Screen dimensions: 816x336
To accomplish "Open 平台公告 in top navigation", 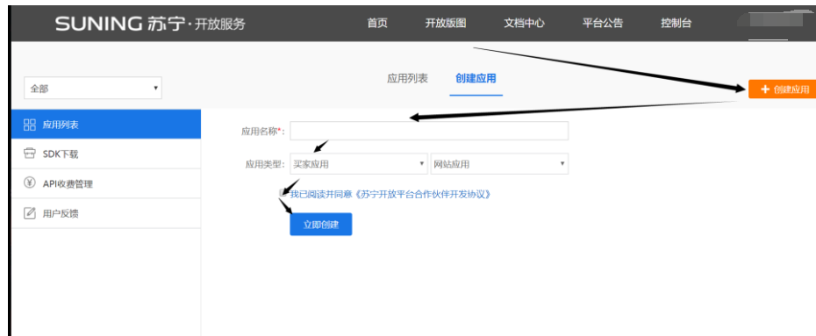I will tap(603, 23).
